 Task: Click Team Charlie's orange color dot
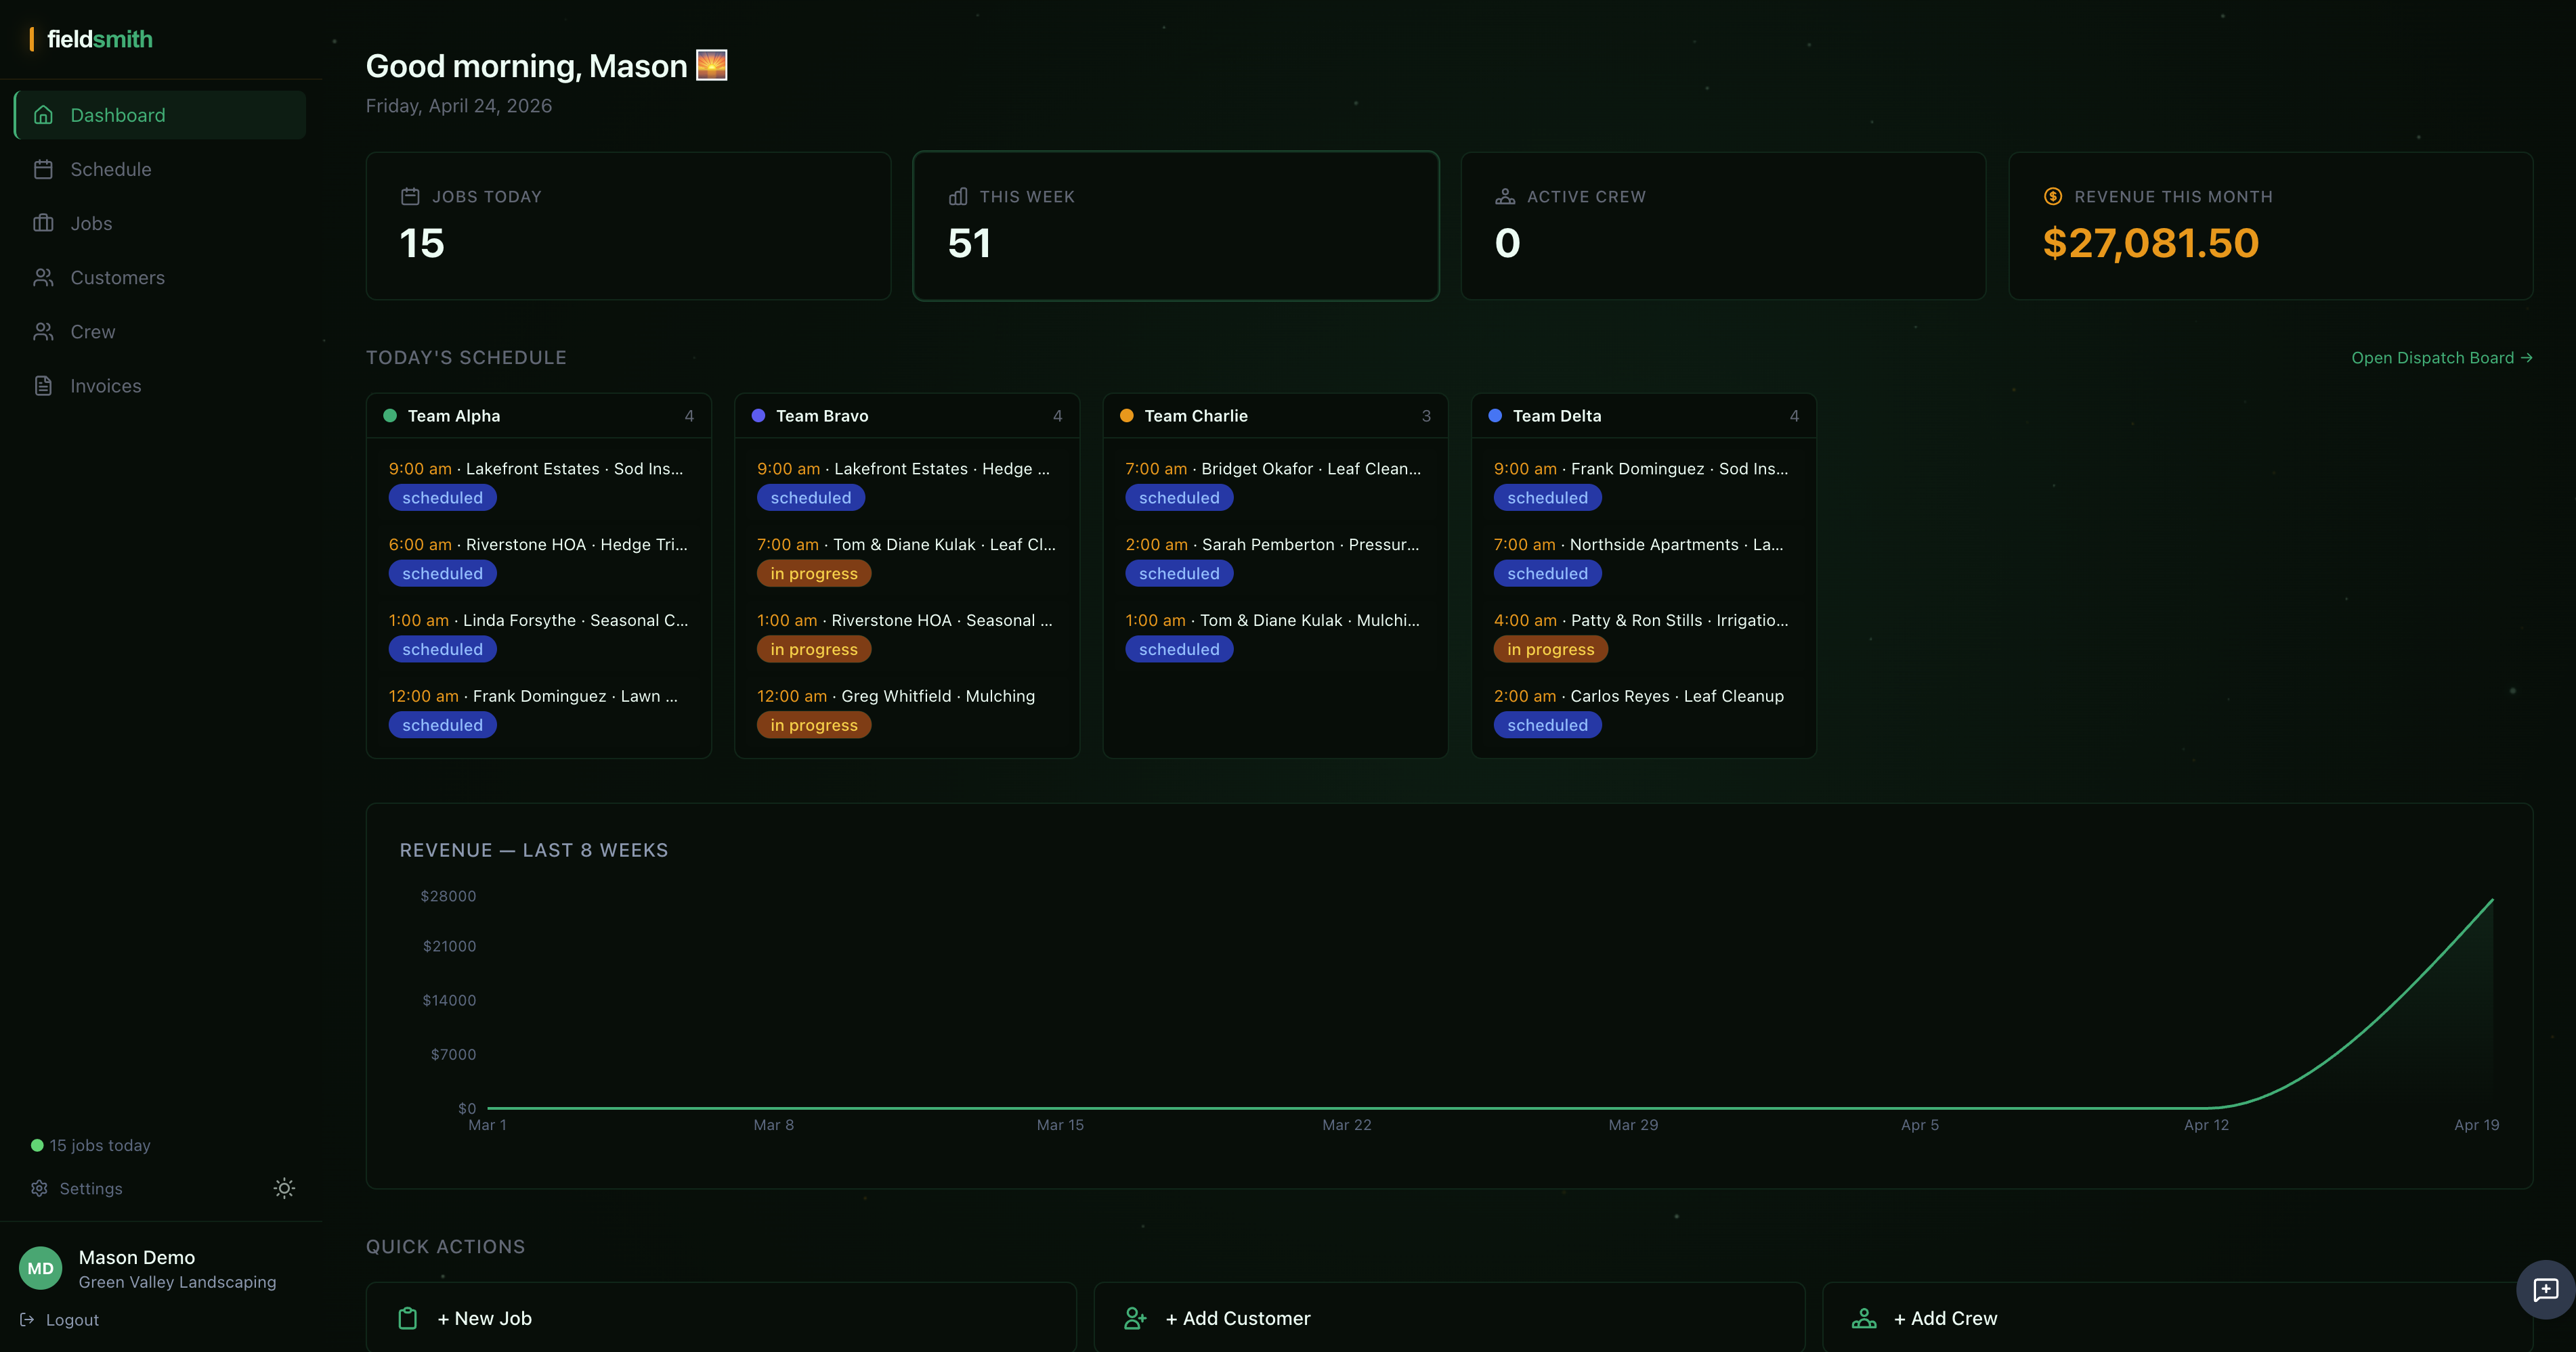pos(1127,415)
